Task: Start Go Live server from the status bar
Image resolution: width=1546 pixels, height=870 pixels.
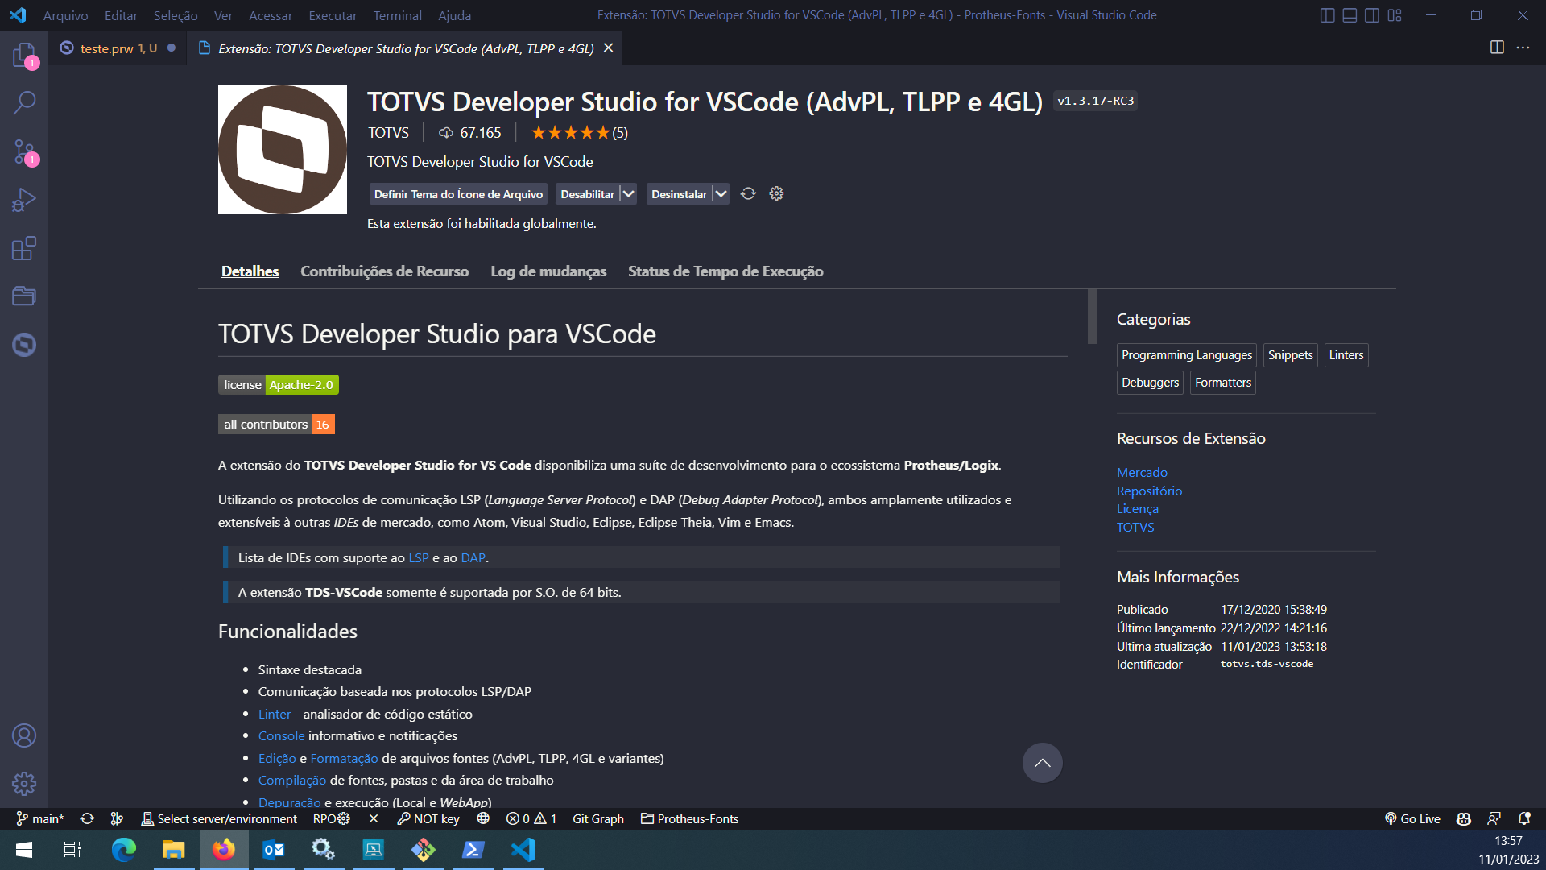Action: [x=1412, y=818]
